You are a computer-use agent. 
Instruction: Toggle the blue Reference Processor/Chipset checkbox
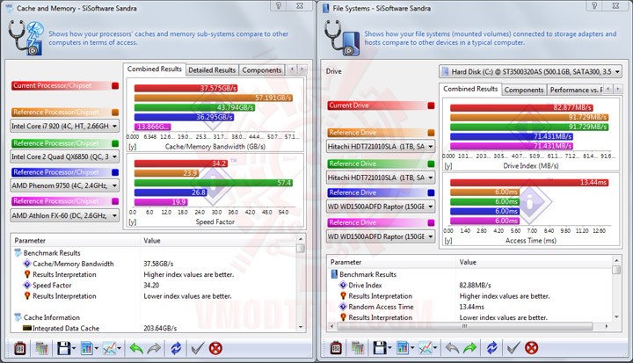[115, 172]
